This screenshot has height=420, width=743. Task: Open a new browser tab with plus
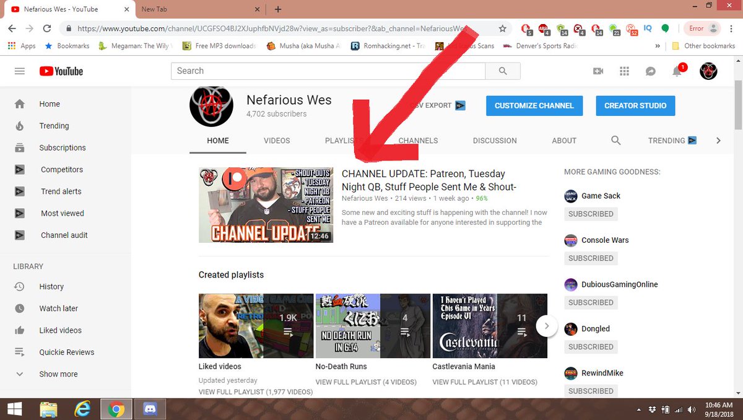coord(278,9)
